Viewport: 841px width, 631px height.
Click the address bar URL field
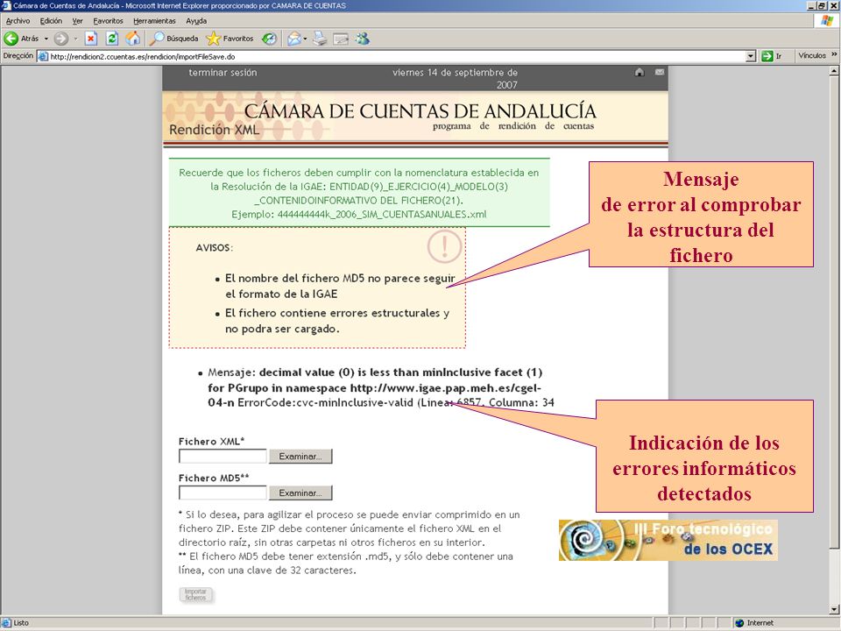coord(397,56)
